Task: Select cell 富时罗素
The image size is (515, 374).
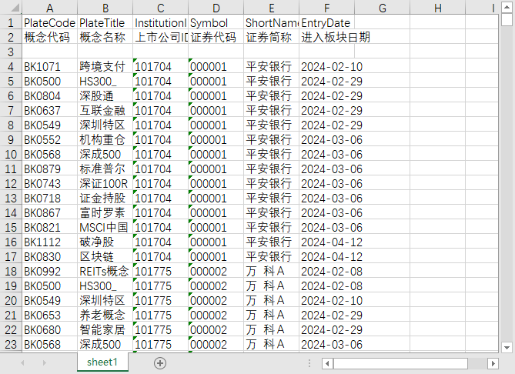Action: click(105, 212)
